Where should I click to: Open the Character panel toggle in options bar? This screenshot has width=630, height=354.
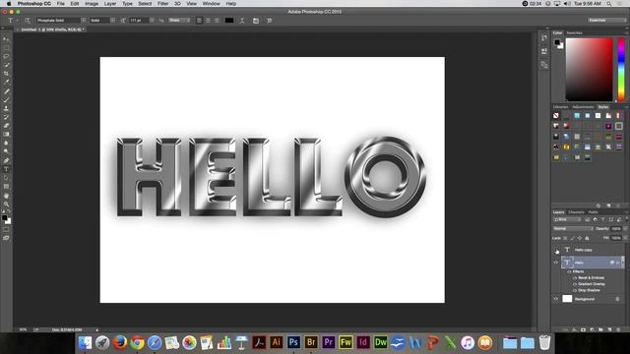click(256, 21)
